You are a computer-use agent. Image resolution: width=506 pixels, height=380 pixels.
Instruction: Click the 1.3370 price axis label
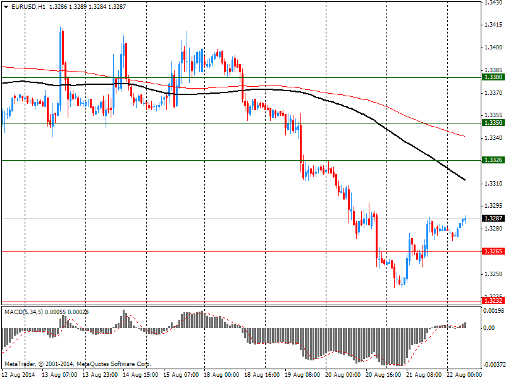tap(493, 93)
